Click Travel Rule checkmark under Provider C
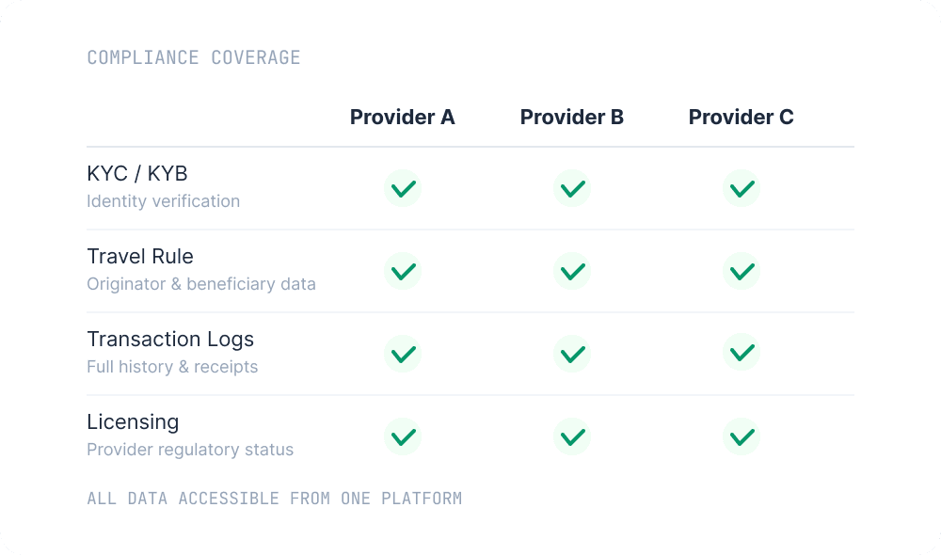This screenshot has height=555, width=941. pos(742,271)
